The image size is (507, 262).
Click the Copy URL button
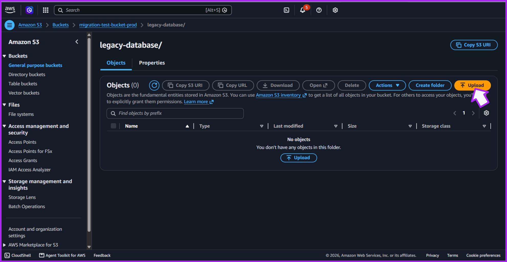click(233, 85)
